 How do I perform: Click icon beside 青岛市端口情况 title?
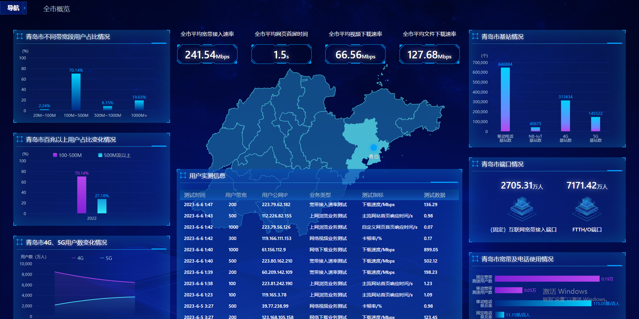click(475, 164)
